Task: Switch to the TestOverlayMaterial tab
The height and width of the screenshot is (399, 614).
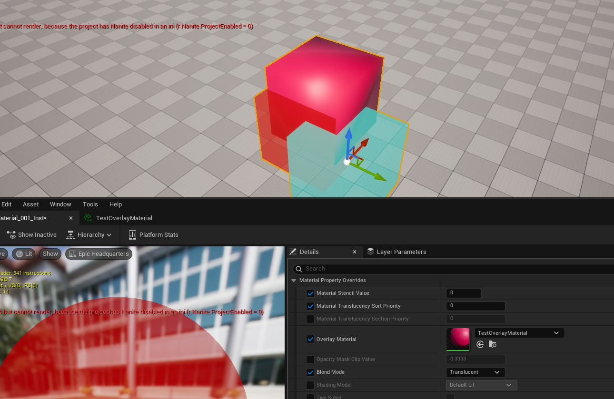Action: point(124,218)
